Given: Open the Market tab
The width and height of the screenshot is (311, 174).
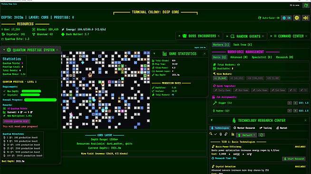Looking at the screenshot, I should pos(282,128).
